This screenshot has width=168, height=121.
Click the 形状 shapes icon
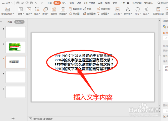coord(45,9)
